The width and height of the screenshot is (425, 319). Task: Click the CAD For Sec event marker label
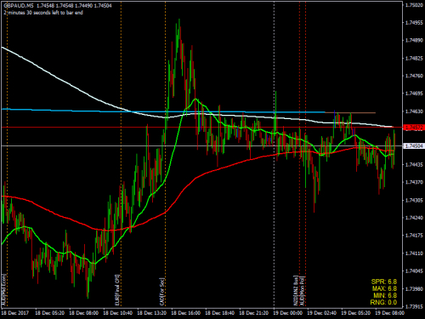coord(162,292)
